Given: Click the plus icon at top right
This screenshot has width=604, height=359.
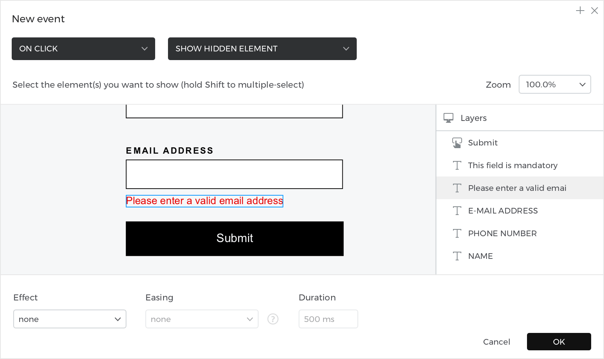Looking at the screenshot, I should pos(580,11).
